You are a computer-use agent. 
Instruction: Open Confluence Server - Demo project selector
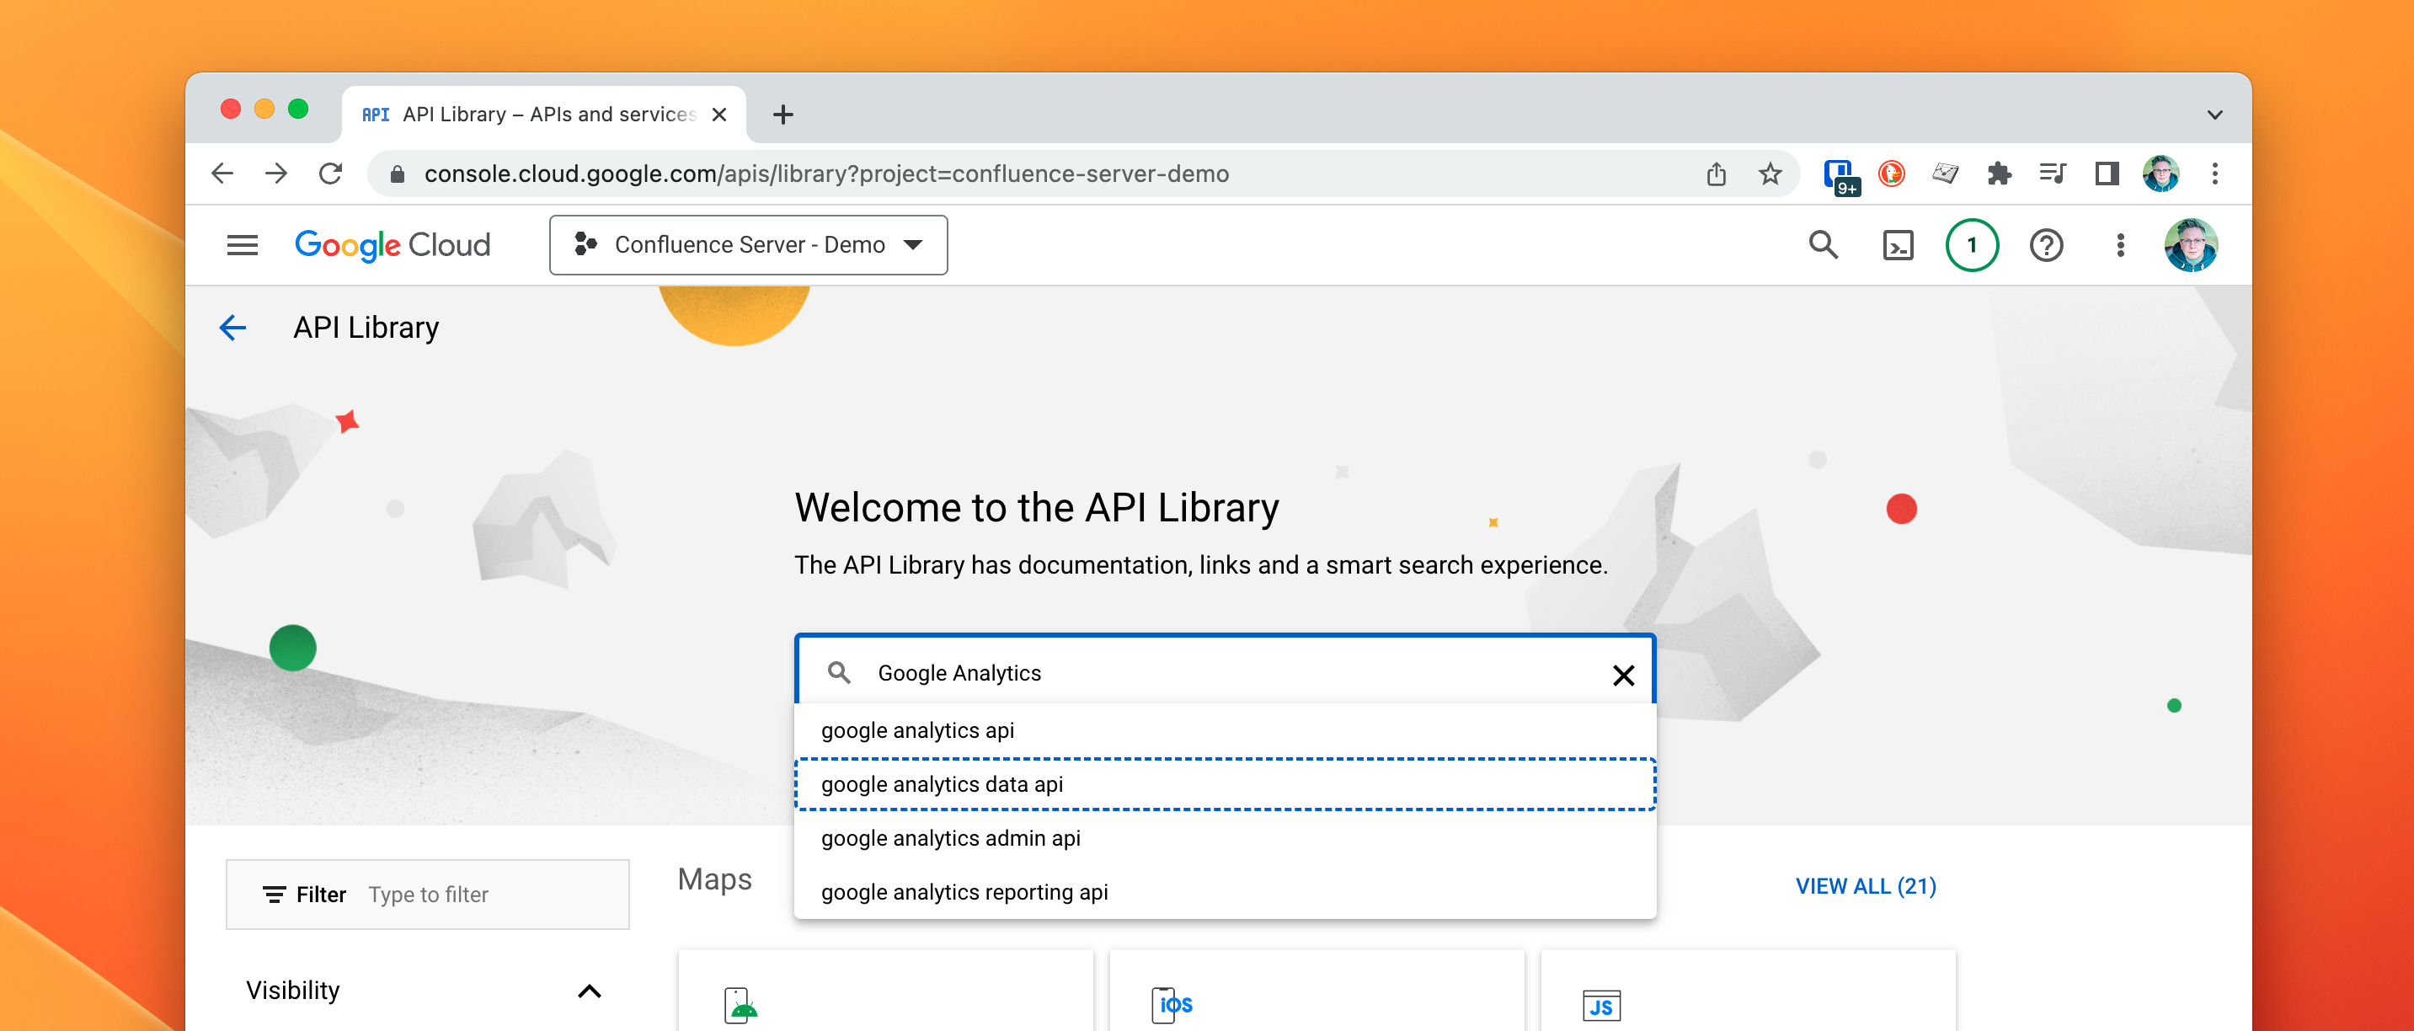click(748, 246)
